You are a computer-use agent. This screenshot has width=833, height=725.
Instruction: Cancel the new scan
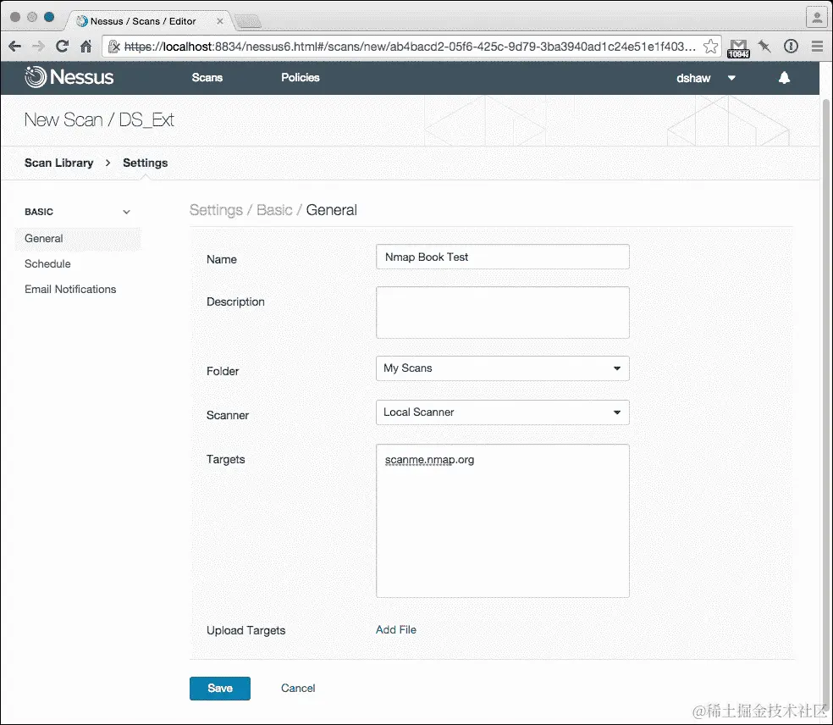(298, 689)
